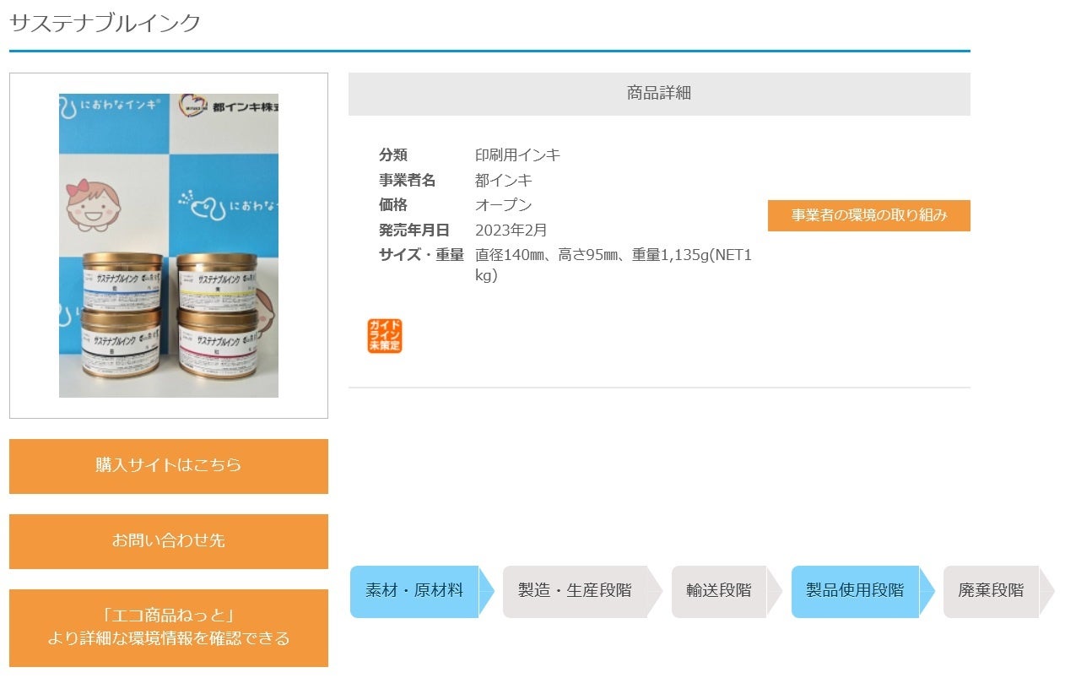
Task: Open the 購入サイトはこちら button
Action: pyautogui.click(x=169, y=466)
